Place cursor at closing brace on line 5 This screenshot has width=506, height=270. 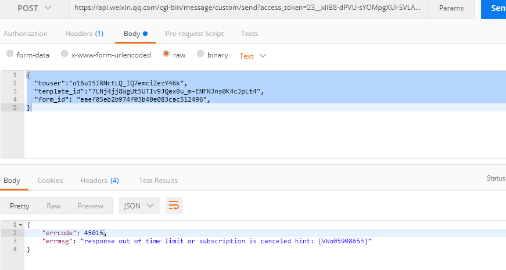(x=28, y=107)
